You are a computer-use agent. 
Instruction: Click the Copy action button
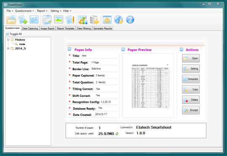(191, 89)
